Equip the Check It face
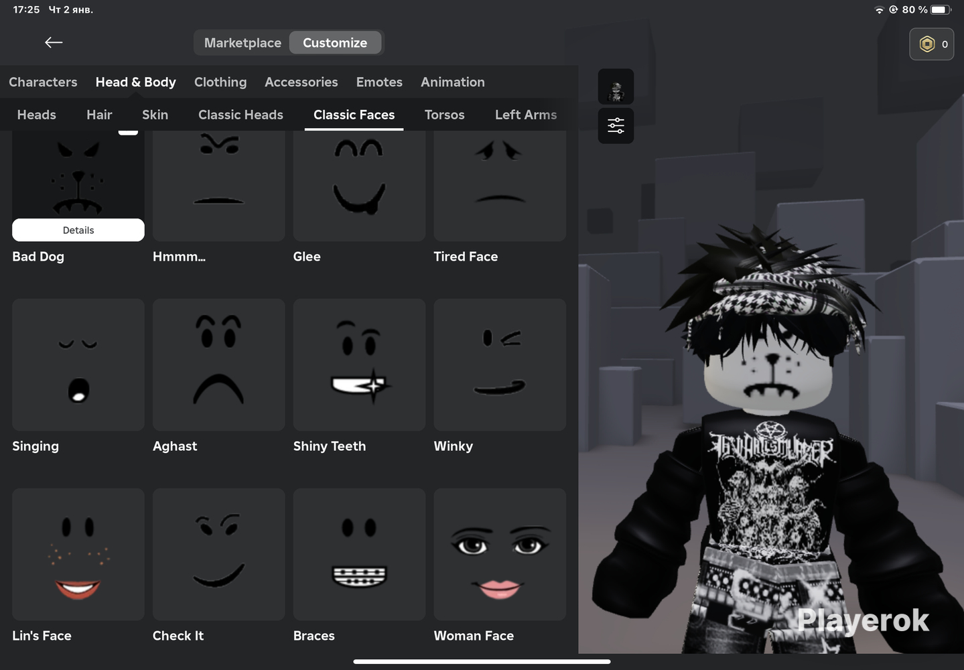 coord(219,554)
